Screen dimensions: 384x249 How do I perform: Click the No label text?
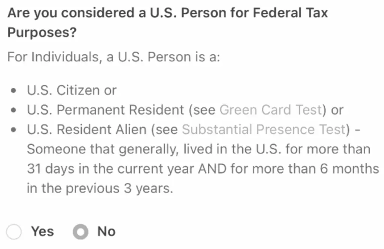tap(106, 231)
